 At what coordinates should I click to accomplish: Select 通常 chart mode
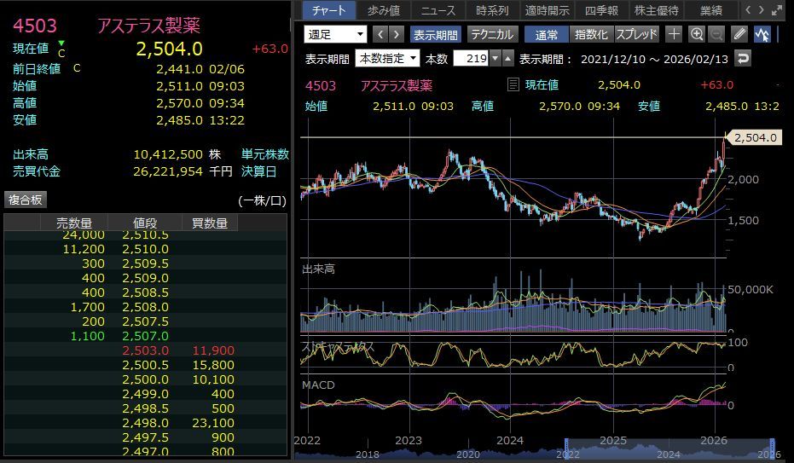click(547, 34)
